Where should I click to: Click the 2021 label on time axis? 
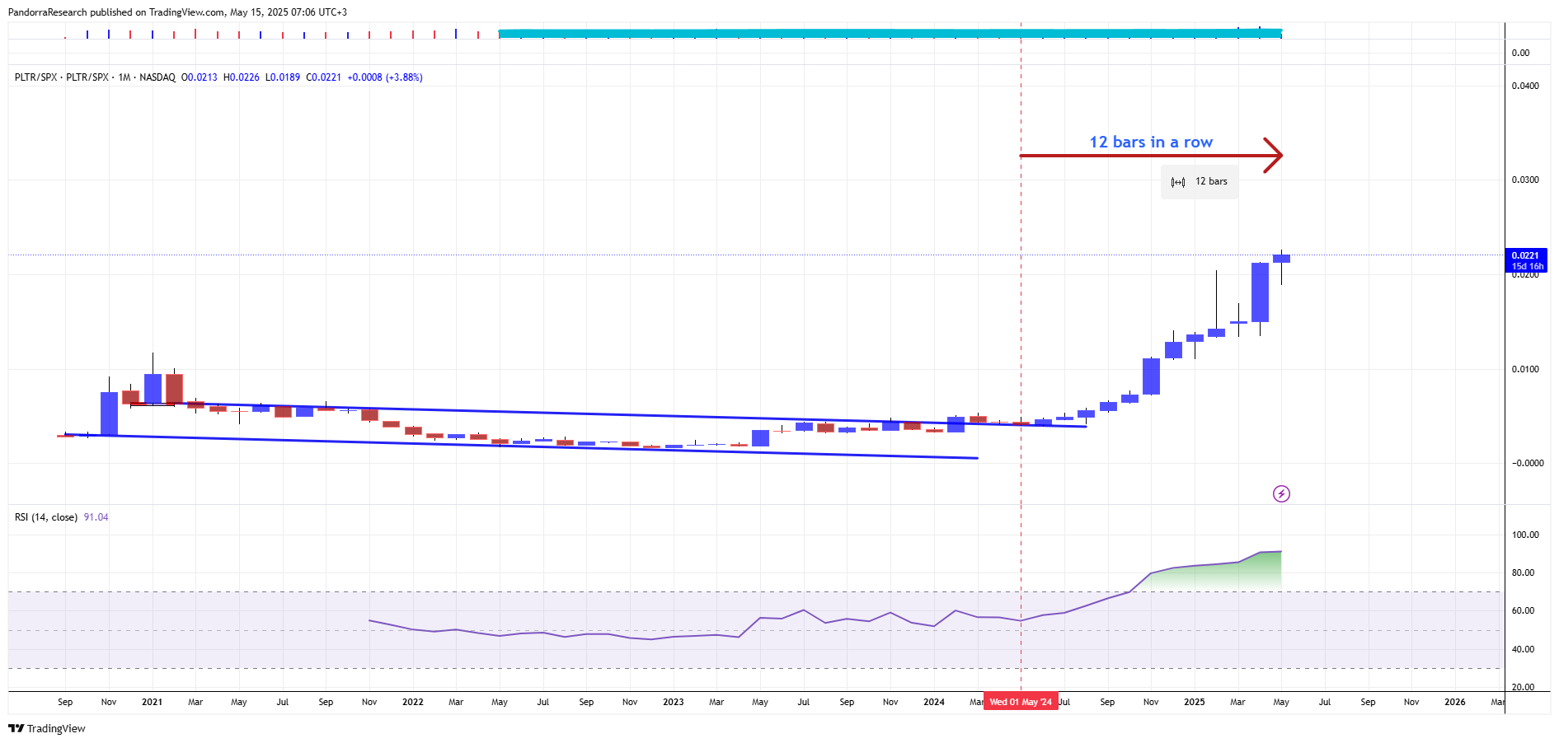coord(152,702)
